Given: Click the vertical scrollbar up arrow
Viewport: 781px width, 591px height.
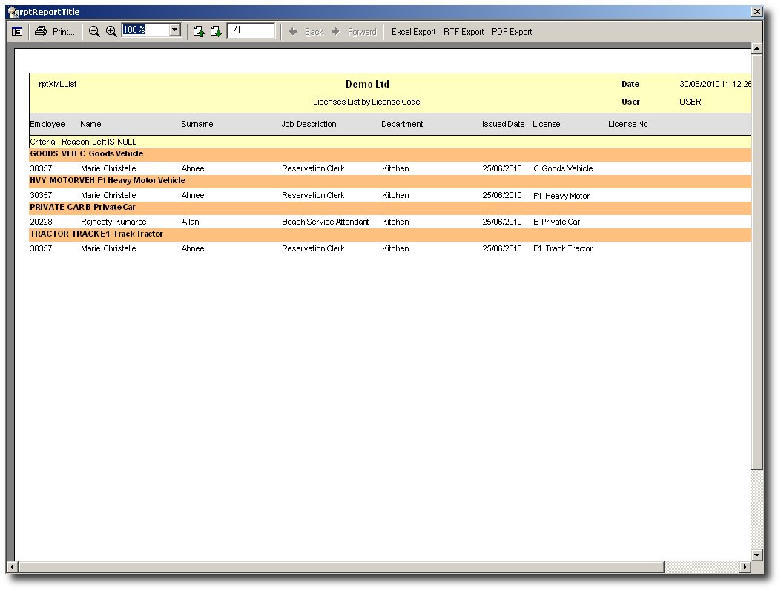Looking at the screenshot, I should coord(757,49).
